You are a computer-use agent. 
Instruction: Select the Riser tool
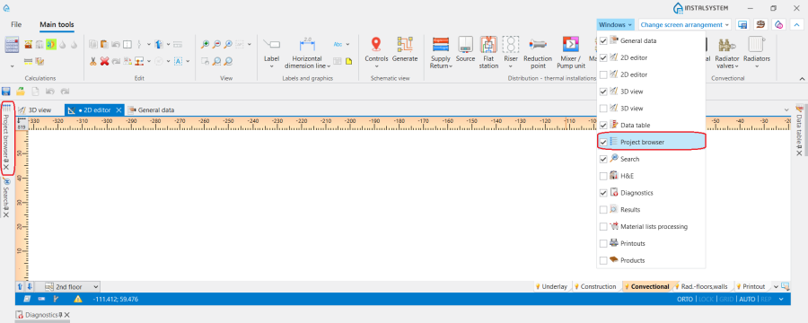pos(511,53)
